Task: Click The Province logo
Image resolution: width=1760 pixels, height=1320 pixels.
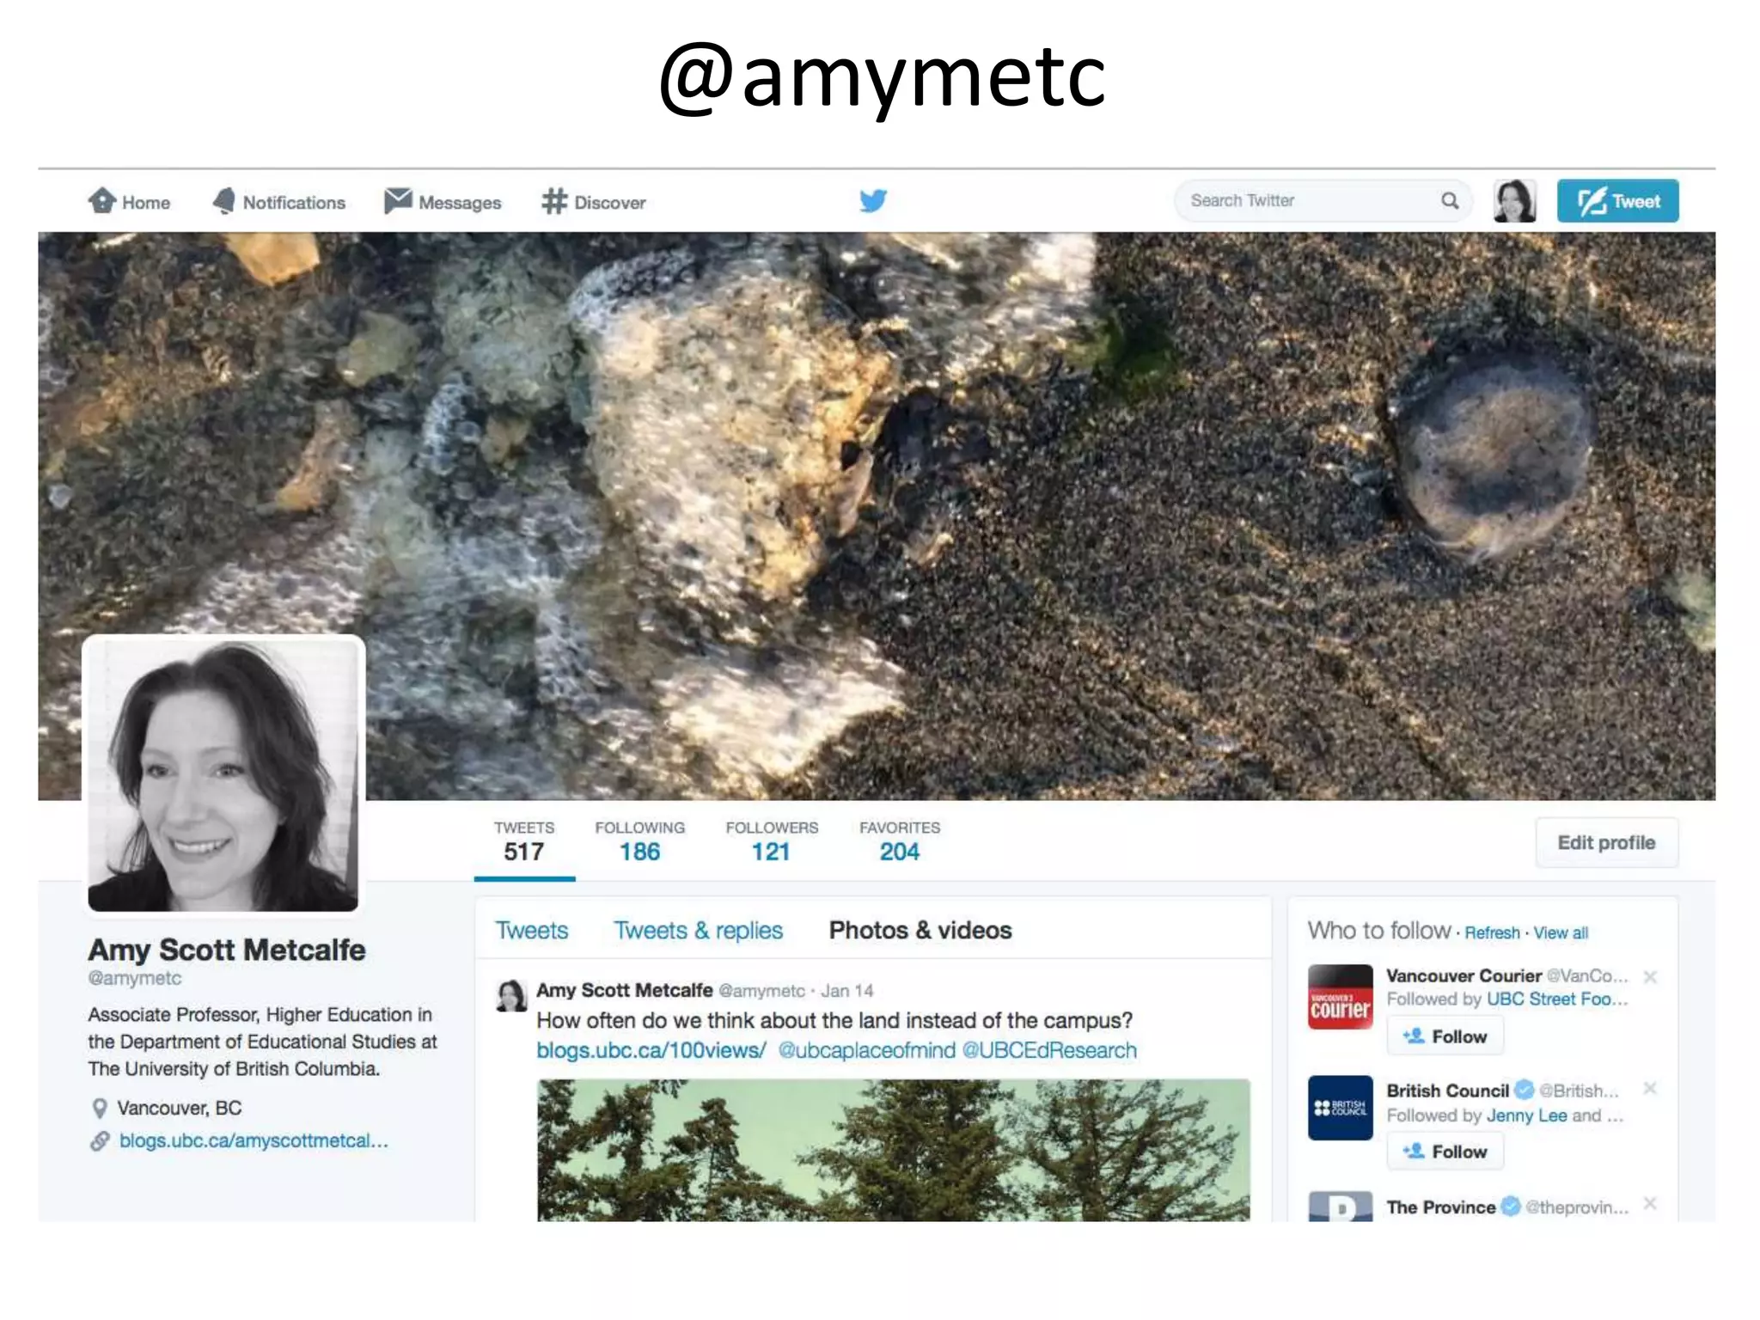Action: pyautogui.click(x=1340, y=1207)
